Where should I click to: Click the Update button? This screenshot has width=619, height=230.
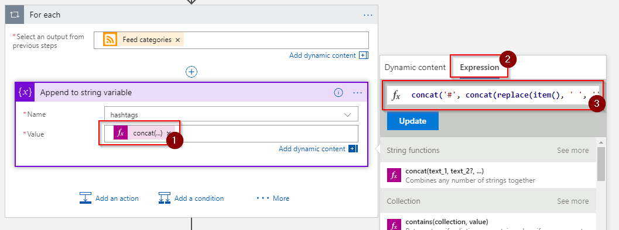[412, 121]
